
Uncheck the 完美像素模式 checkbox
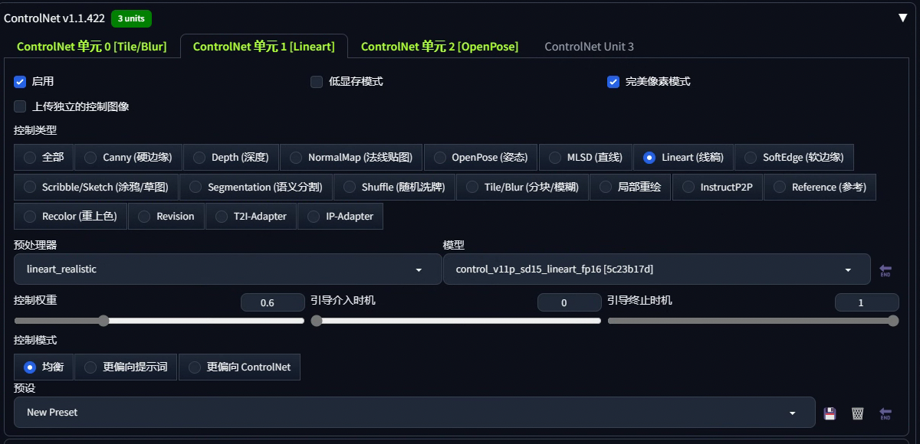[x=613, y=81]
